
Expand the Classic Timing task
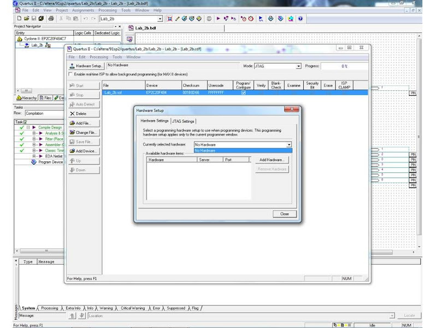tap(34, 150)
